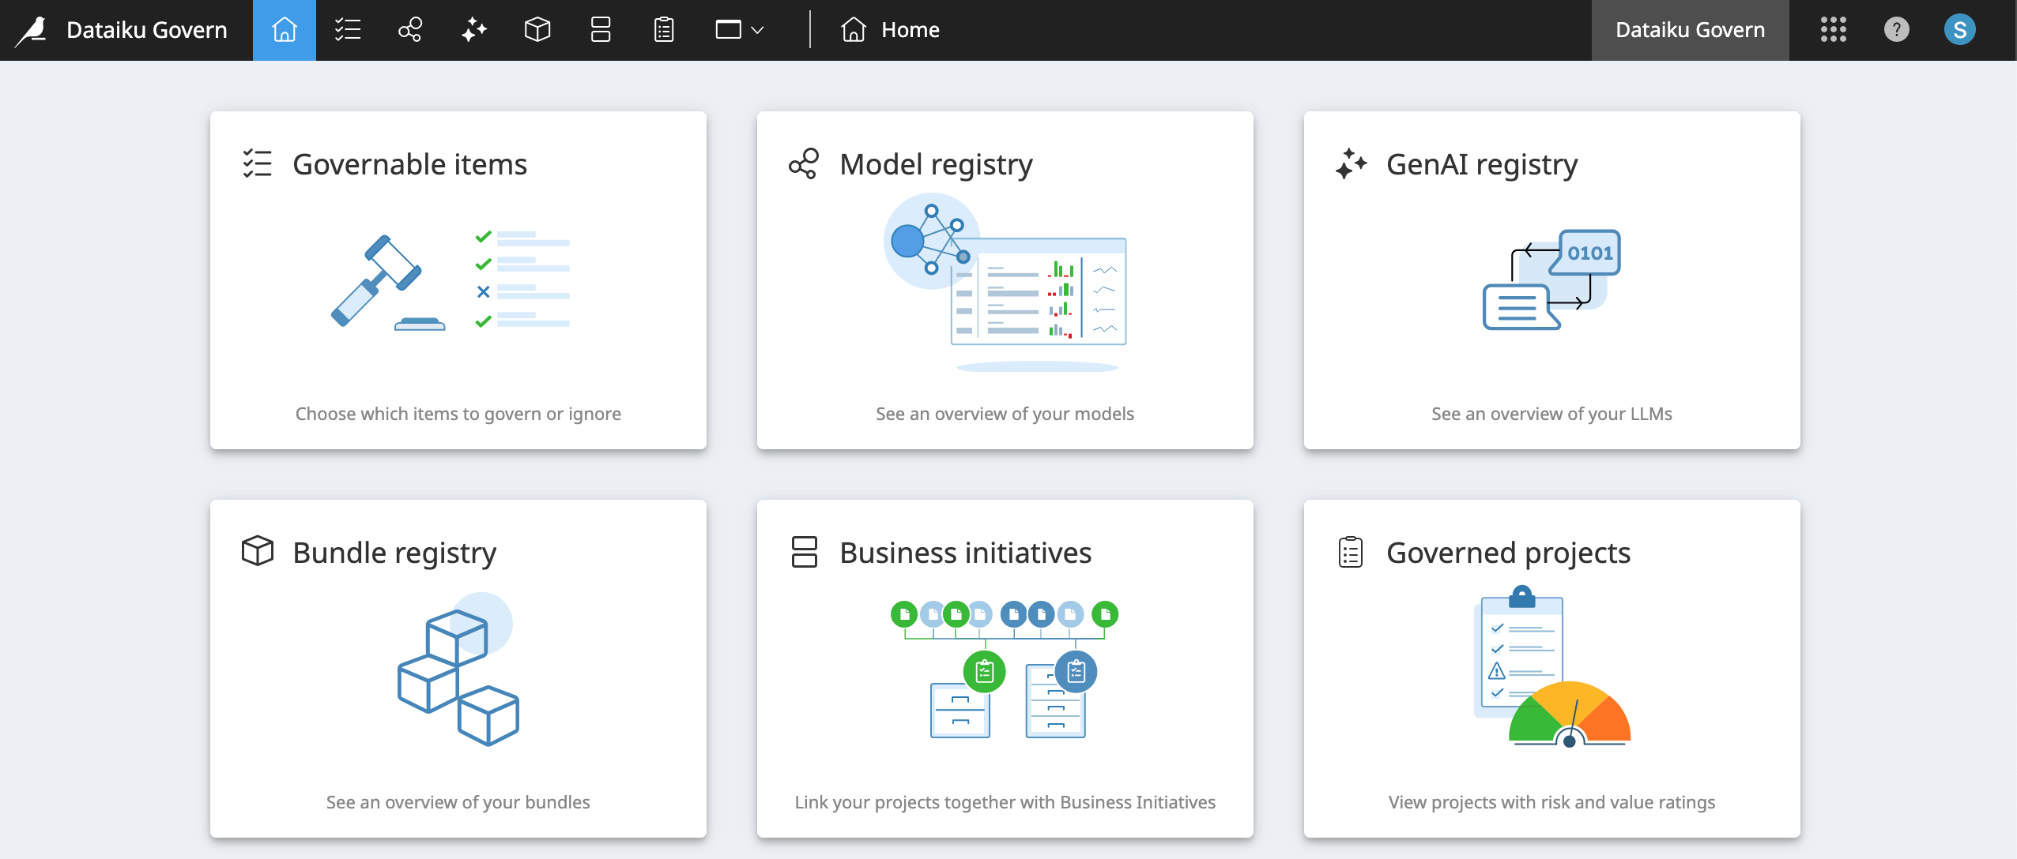Click the sparkle icon on GenAI registry card
Viewport: 2017px width, 859px height.
click(1351, 163)
